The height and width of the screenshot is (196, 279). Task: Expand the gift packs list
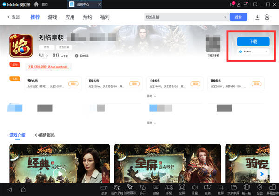[x=152, y=96]
